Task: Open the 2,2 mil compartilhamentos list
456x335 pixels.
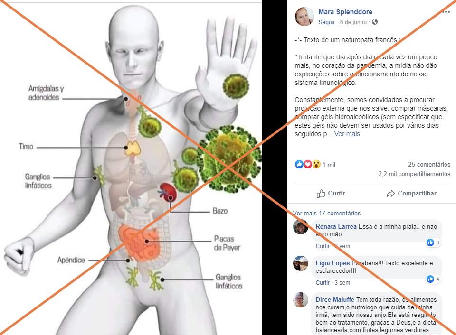Action: 414,174
